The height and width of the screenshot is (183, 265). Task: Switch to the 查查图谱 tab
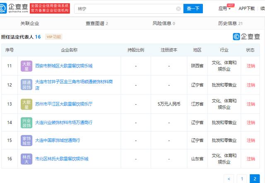[96, 23]
